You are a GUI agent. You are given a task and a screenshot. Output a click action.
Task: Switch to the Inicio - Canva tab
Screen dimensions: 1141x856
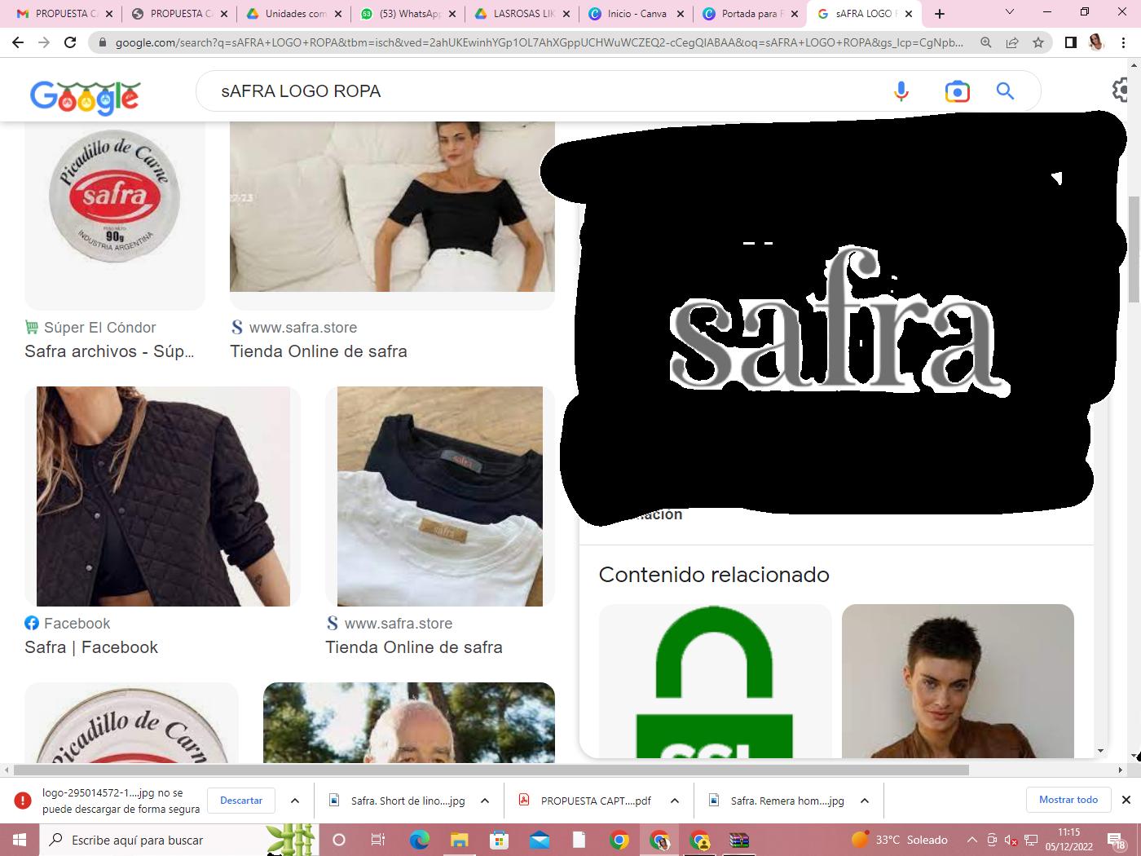[636, 14]
